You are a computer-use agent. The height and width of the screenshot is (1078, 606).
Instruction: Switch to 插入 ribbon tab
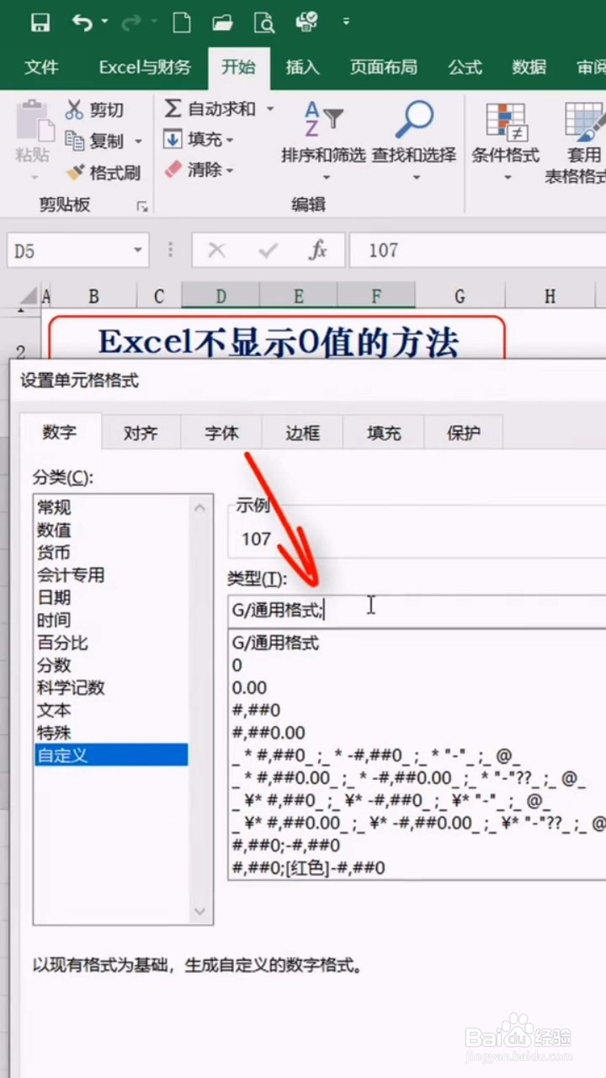pyautogui.click(x=303, y=67)
